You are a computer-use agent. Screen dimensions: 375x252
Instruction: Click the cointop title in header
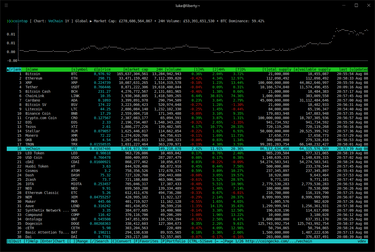(20, 21)
